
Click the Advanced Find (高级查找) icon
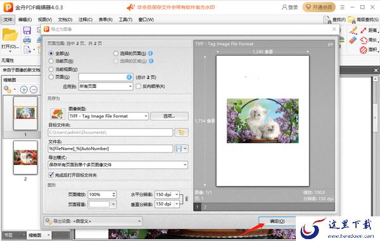click(351, 20)
